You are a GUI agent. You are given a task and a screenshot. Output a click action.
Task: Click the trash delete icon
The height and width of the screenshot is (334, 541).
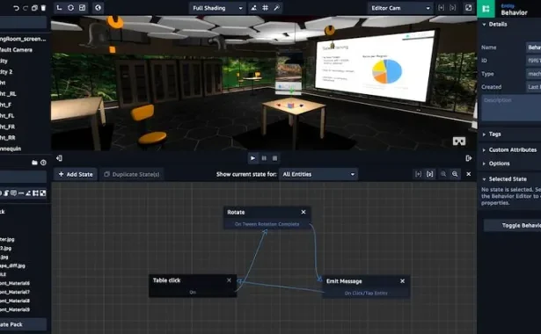(x=43, y=8)
